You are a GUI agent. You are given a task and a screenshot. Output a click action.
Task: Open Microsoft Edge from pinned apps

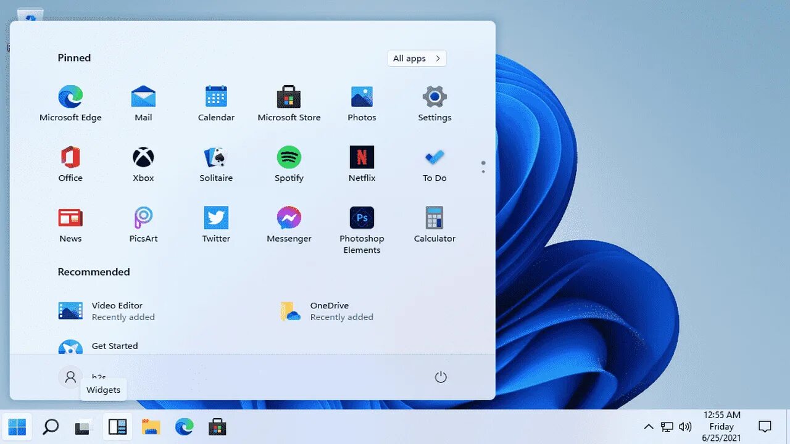pyautogui.click(x=70, y=104)
